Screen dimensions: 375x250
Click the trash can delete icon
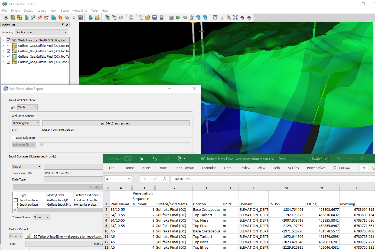(192, 18)
